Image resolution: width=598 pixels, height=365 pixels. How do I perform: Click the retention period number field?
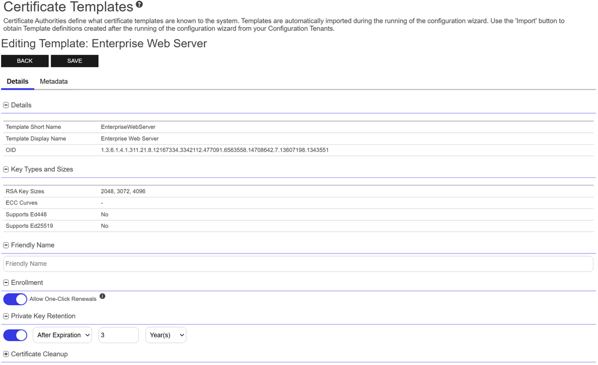tap(119, 335)
